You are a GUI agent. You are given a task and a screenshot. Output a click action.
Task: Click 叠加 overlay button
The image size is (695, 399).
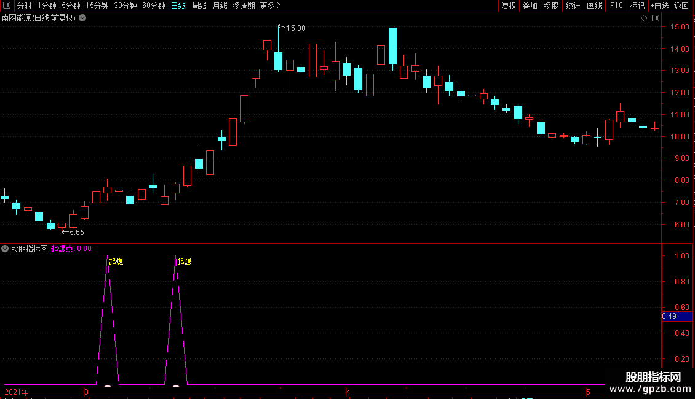[530, 6]
